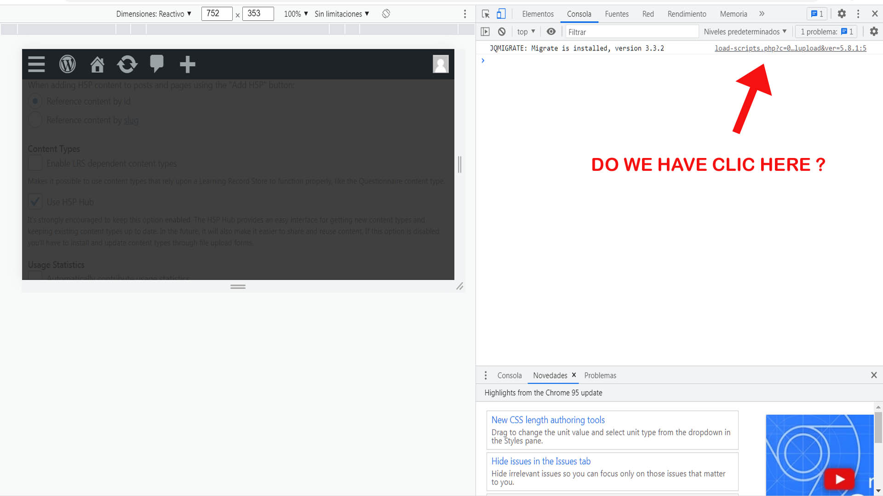Image resolution: width=883 pixels, height=496 pixels.
Task: Go to site home via house icon
Action: pyautogui.click(x=97, y=64)
